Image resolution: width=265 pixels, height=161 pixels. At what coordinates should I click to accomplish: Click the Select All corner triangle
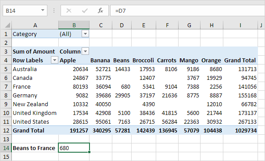click(7, 25)
